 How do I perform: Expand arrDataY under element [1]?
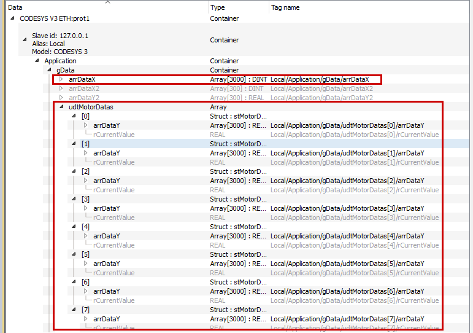pyautogui.click(x=86, y=153)
